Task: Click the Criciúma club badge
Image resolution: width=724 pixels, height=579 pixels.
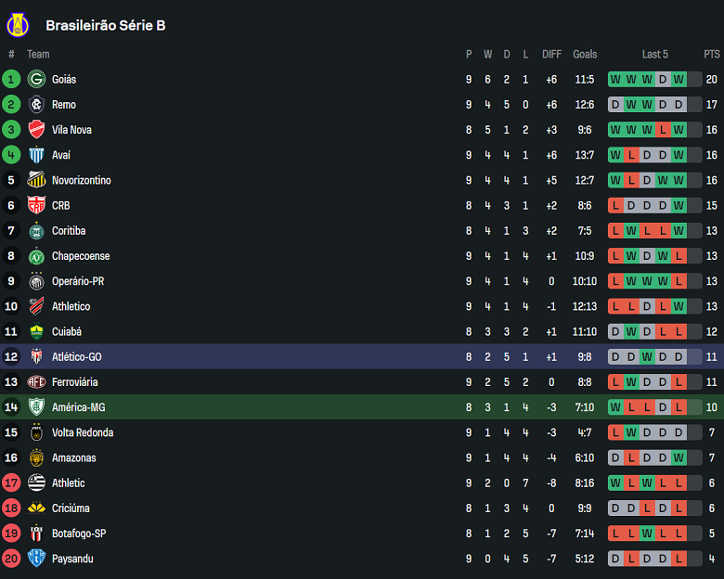Action: 36,508
